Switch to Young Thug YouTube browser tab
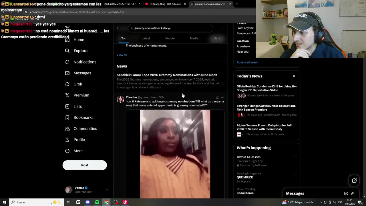Image resolution: width=366 pixels, height=206 pixels. 165,4
